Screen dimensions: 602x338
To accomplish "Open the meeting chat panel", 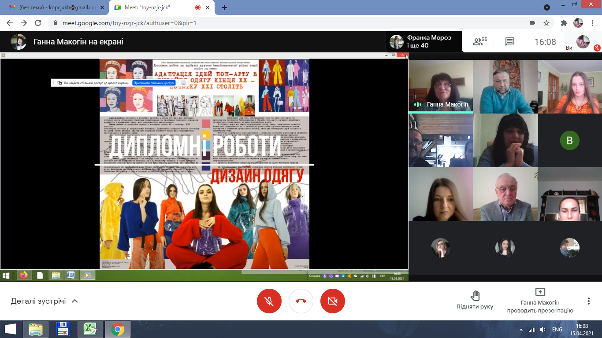I will 510,42.
